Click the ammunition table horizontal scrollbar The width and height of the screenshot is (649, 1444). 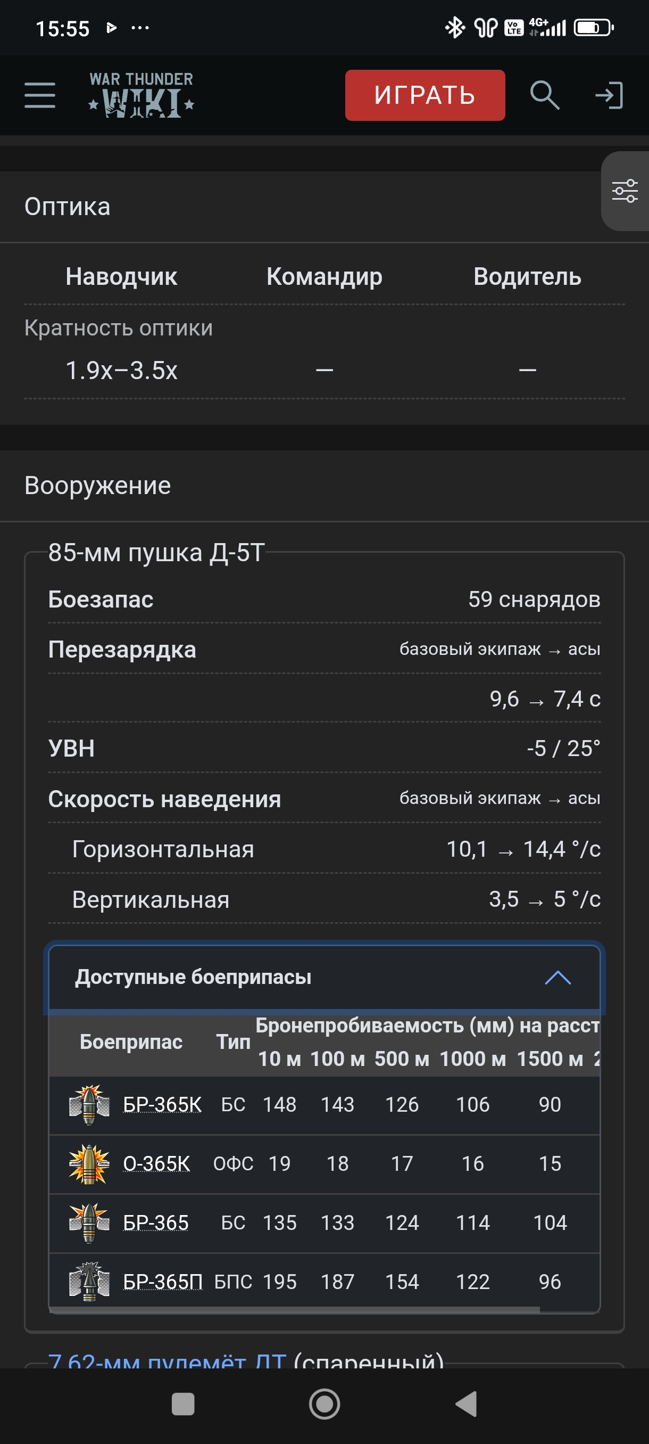295,1309
